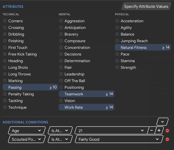Screen dimensions: 174x150
Task: Select the Natural Fitness ≥ 14 row
Action: (x=143, y=47)
